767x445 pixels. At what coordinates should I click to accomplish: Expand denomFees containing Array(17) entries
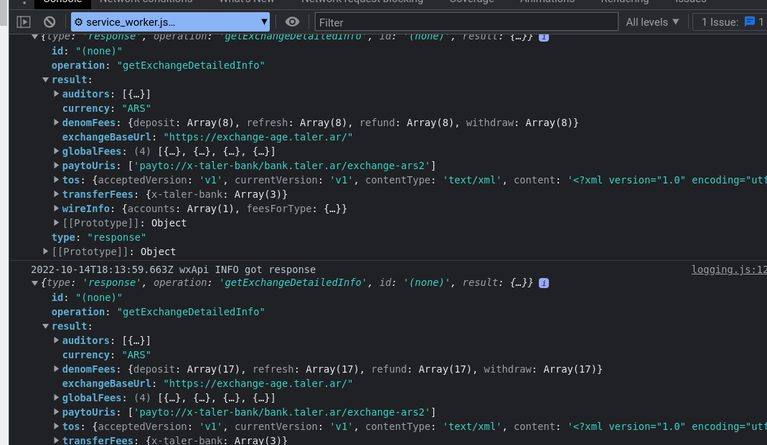(x=57, y=369)
